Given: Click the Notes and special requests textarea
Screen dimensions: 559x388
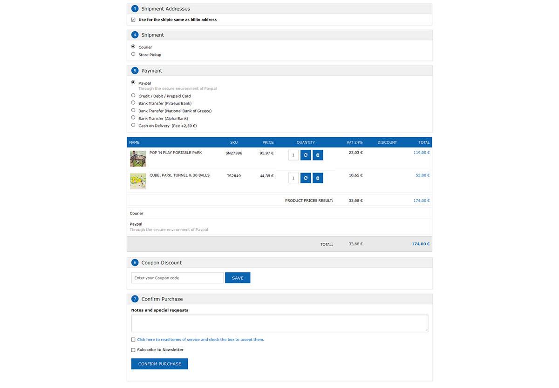Looking at the screenshot, I should click(279, 323).
